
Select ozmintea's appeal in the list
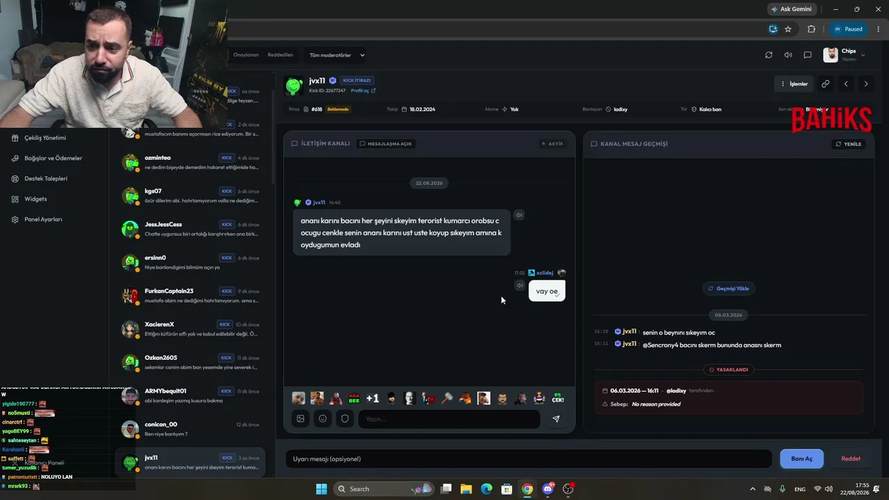[190, 162]
